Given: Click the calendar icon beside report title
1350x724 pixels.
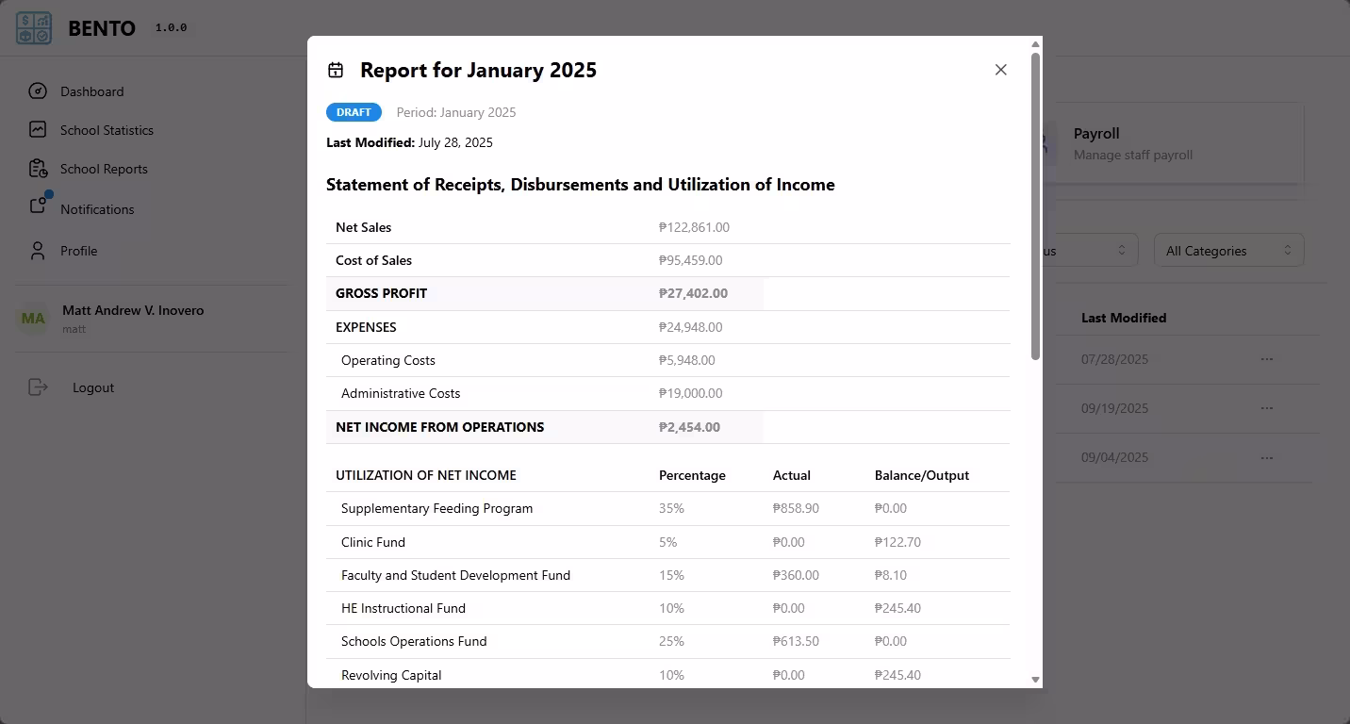Looking at the screenshot, I should pos(336,71).
